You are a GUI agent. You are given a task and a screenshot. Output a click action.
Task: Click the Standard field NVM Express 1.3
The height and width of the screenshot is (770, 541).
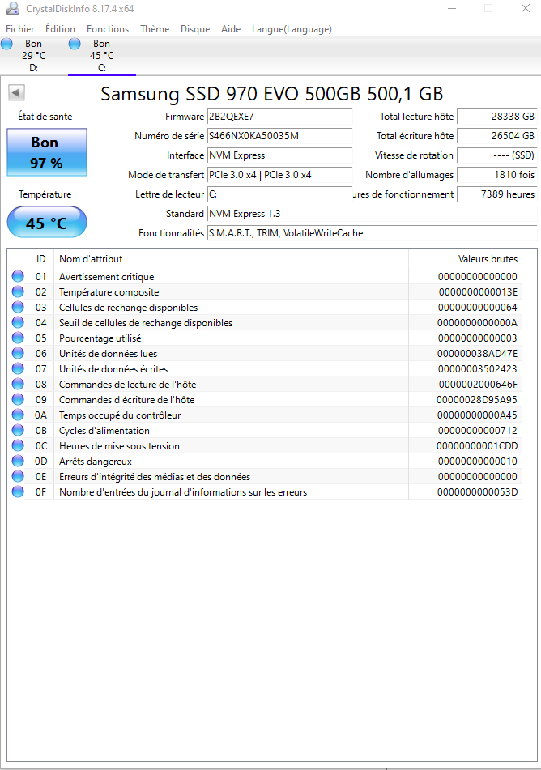pos(372,214)
